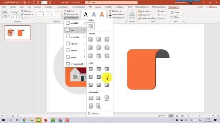Apply the highlighted Inside Right inner shadow
This screenshot has width=220, height=123.
coord(107,77)
